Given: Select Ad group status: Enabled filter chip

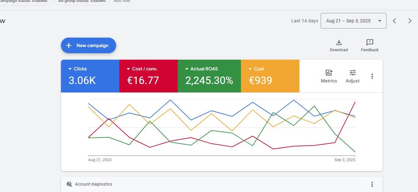Looking at the screenshot, I should (x=82, y=1).
